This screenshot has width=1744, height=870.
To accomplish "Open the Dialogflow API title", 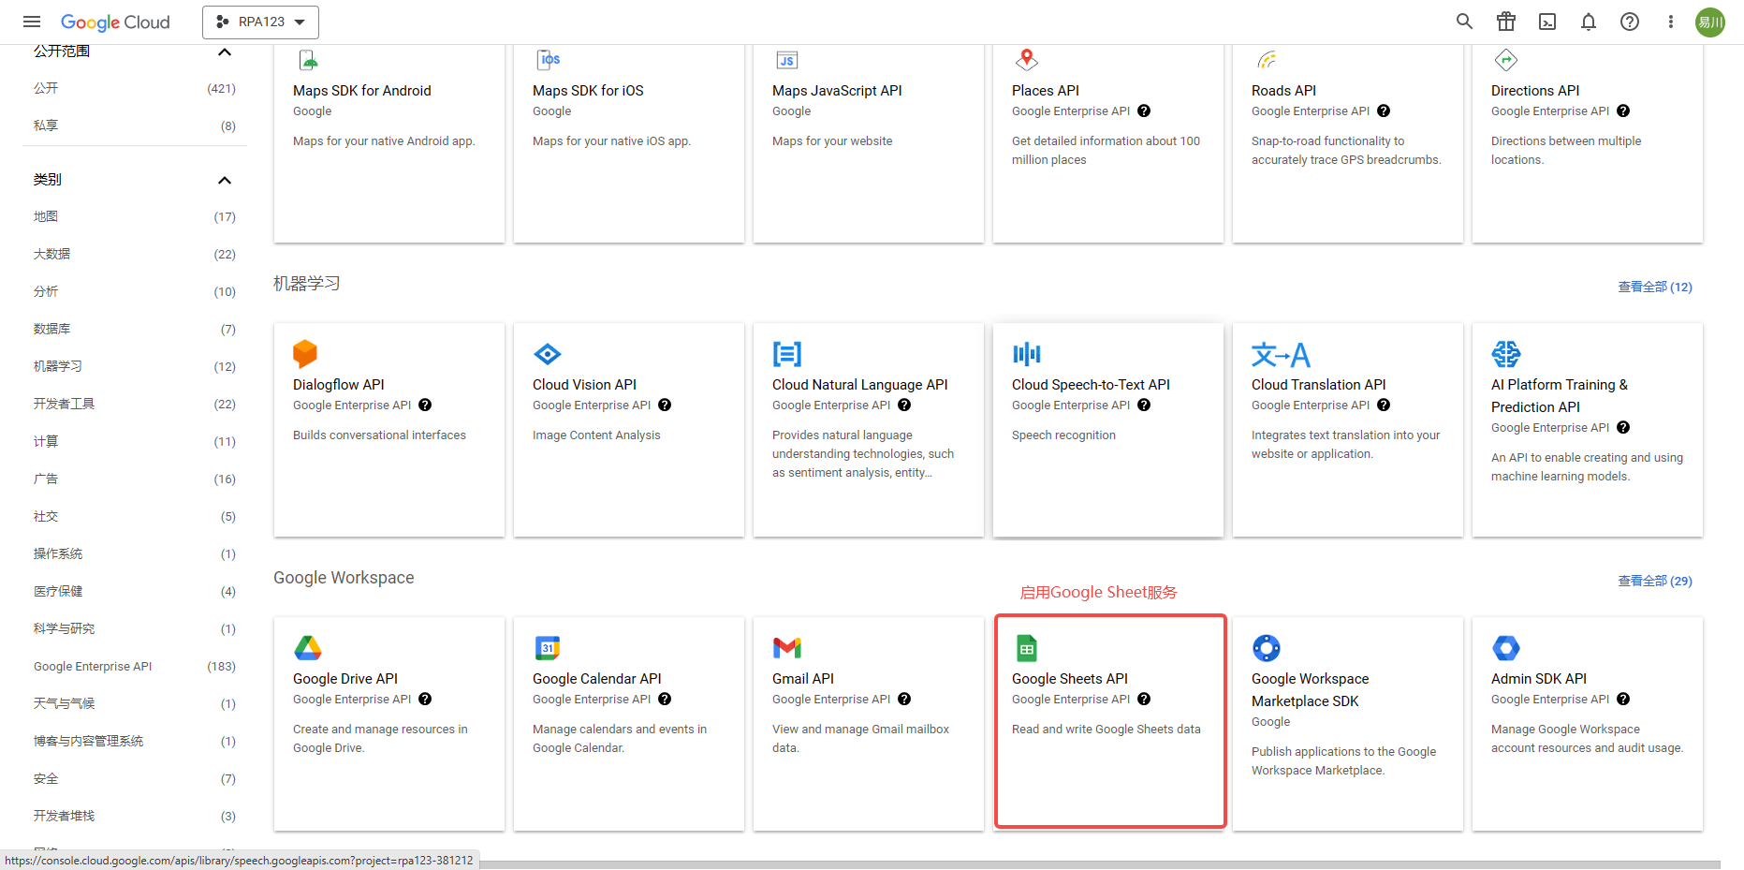I will click(338, 384).
